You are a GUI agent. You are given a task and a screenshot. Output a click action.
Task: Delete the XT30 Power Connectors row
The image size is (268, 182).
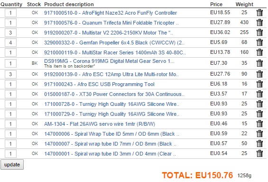coord(259,94)
